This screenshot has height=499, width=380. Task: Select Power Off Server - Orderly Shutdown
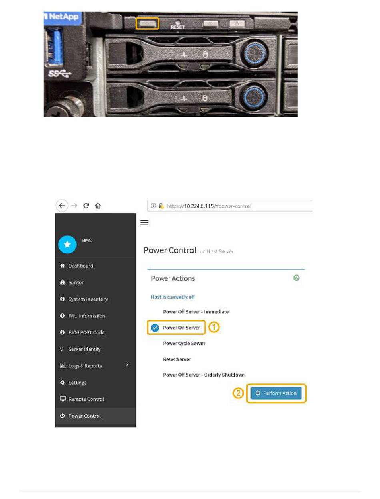204,375
